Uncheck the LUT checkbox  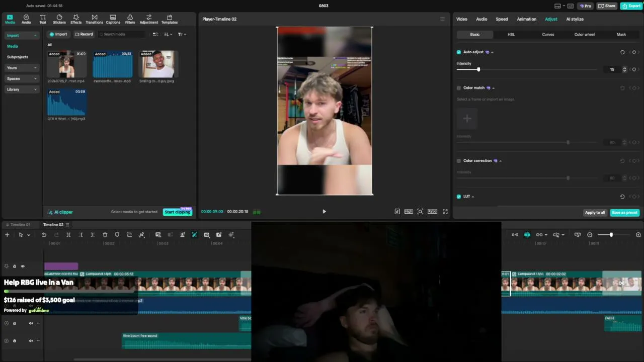[x=459, y=197]
